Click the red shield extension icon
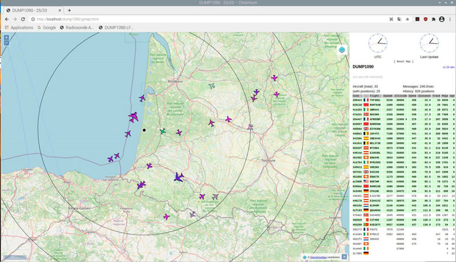 coord(425,19)
